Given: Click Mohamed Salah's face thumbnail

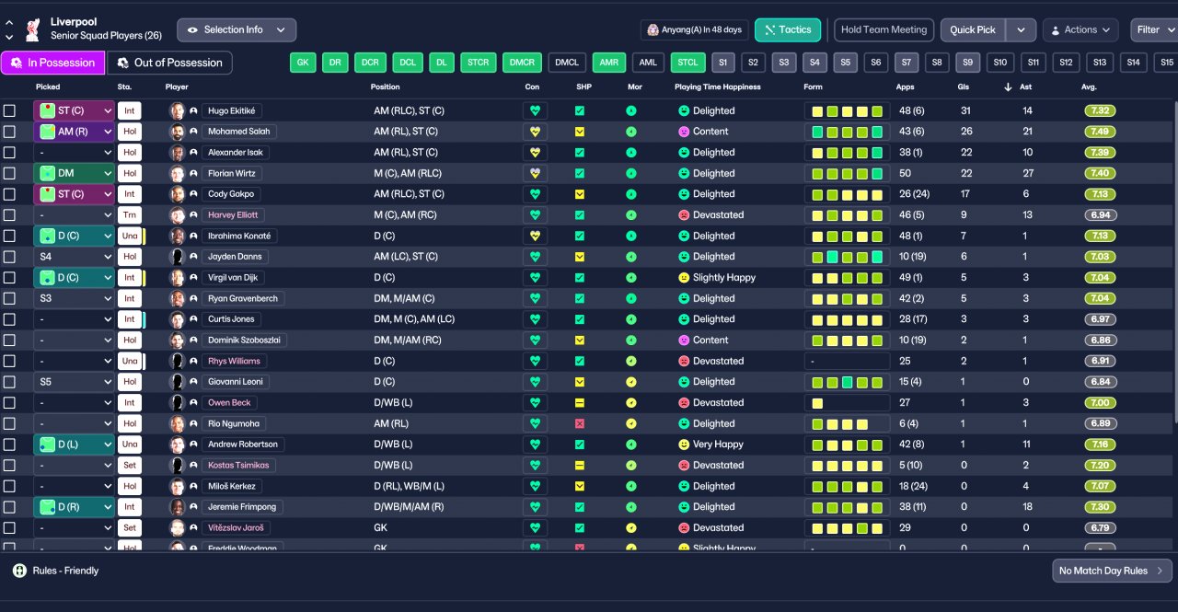Looking at the screenshot, I should point(177,132).
